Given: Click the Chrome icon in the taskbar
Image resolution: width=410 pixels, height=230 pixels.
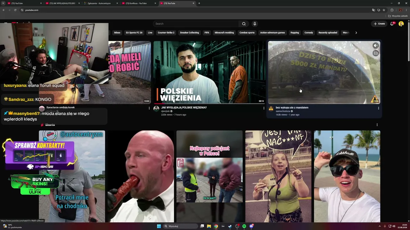Looking at the screenshot, I should (216, 226).
